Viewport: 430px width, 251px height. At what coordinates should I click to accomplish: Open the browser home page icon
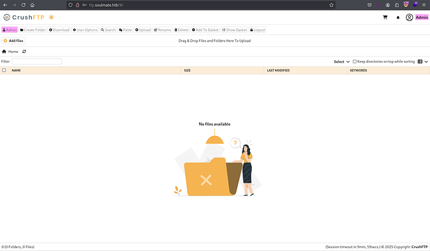pyautogui.click(x=33, y=5)
